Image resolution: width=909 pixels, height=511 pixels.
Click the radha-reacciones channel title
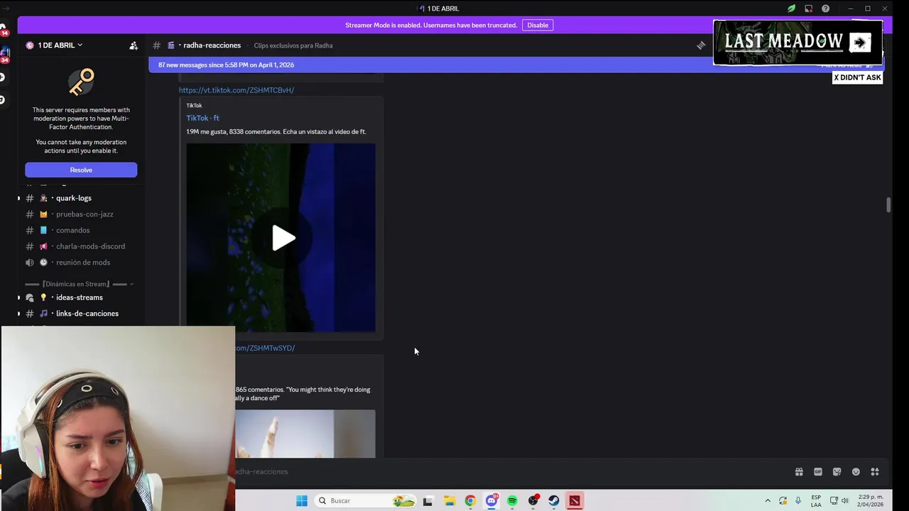pyautogui.click(x=212, y=45)
